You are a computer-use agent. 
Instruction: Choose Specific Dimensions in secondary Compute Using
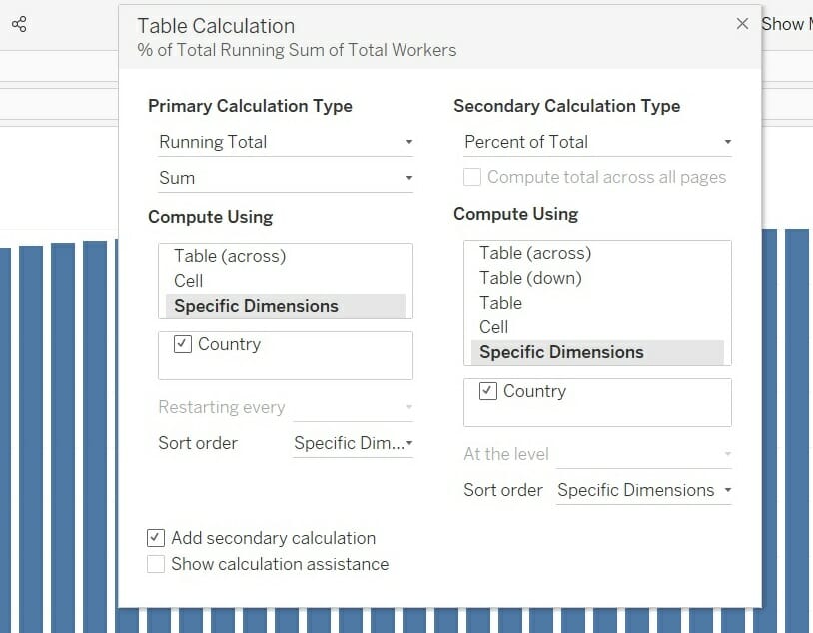click(x=561, y=352)
